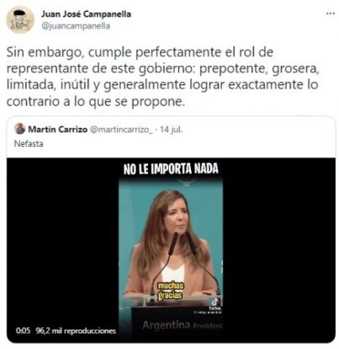Click the @martincarrizo_ handle
Screen dimensions: 339x349
pyautogui.click(x=121, y=129)
